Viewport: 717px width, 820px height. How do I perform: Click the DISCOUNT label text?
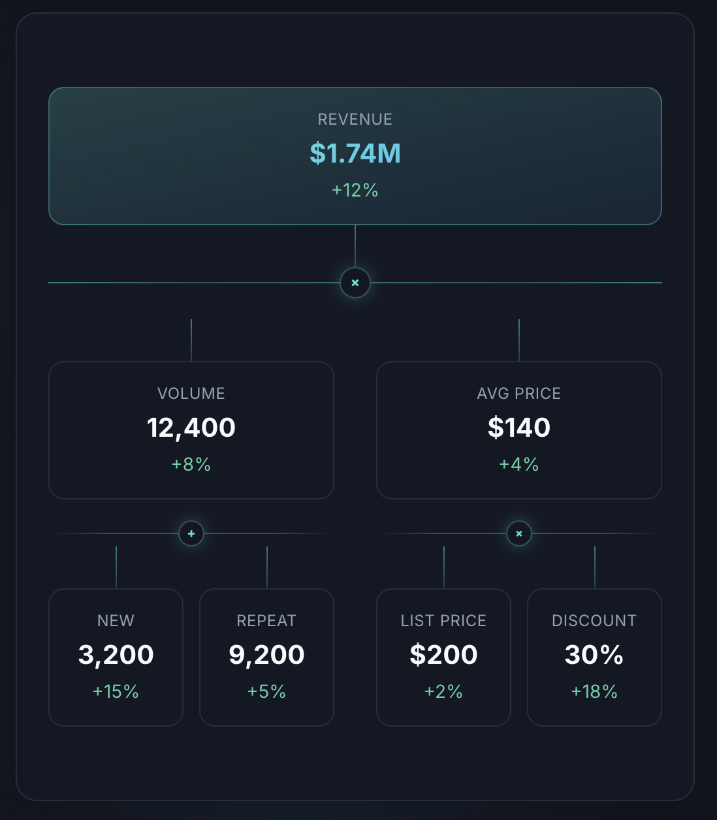[x=594, y=621]
